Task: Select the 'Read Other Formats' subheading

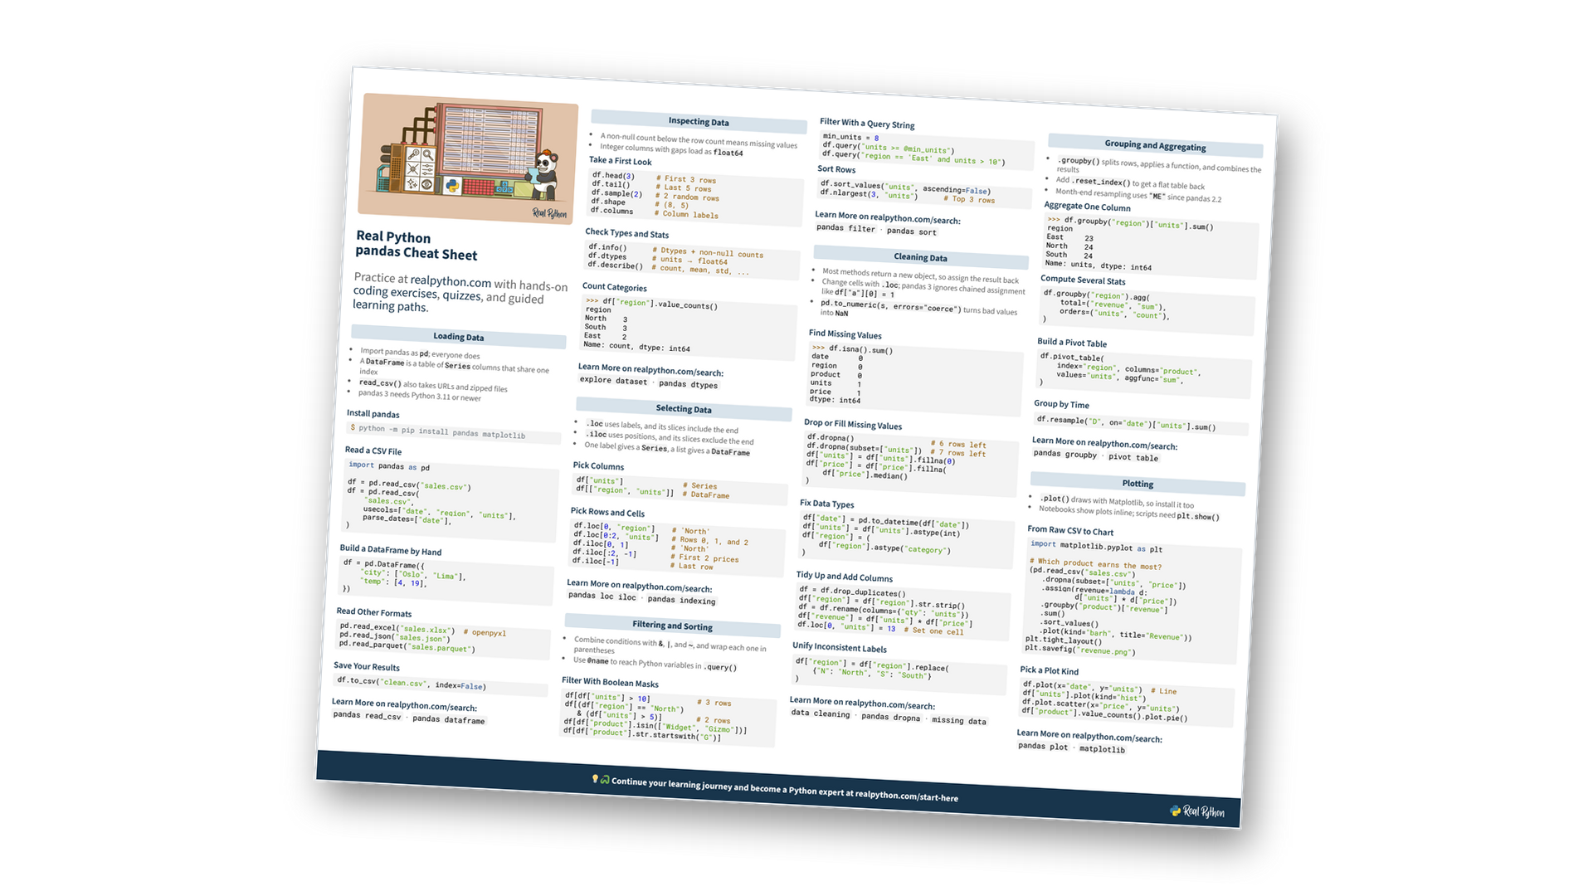Action: [373, 612]
